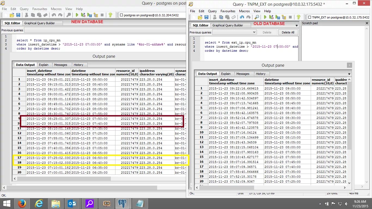372x209 pixels.
Task: Click the Find magnifier icon in TNPM_EXT window
Action: coord(257,17)
